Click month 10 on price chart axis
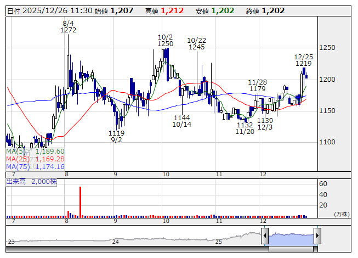This screenshot has width=358, height=258. pyautogui.click(x=166, y=175)
